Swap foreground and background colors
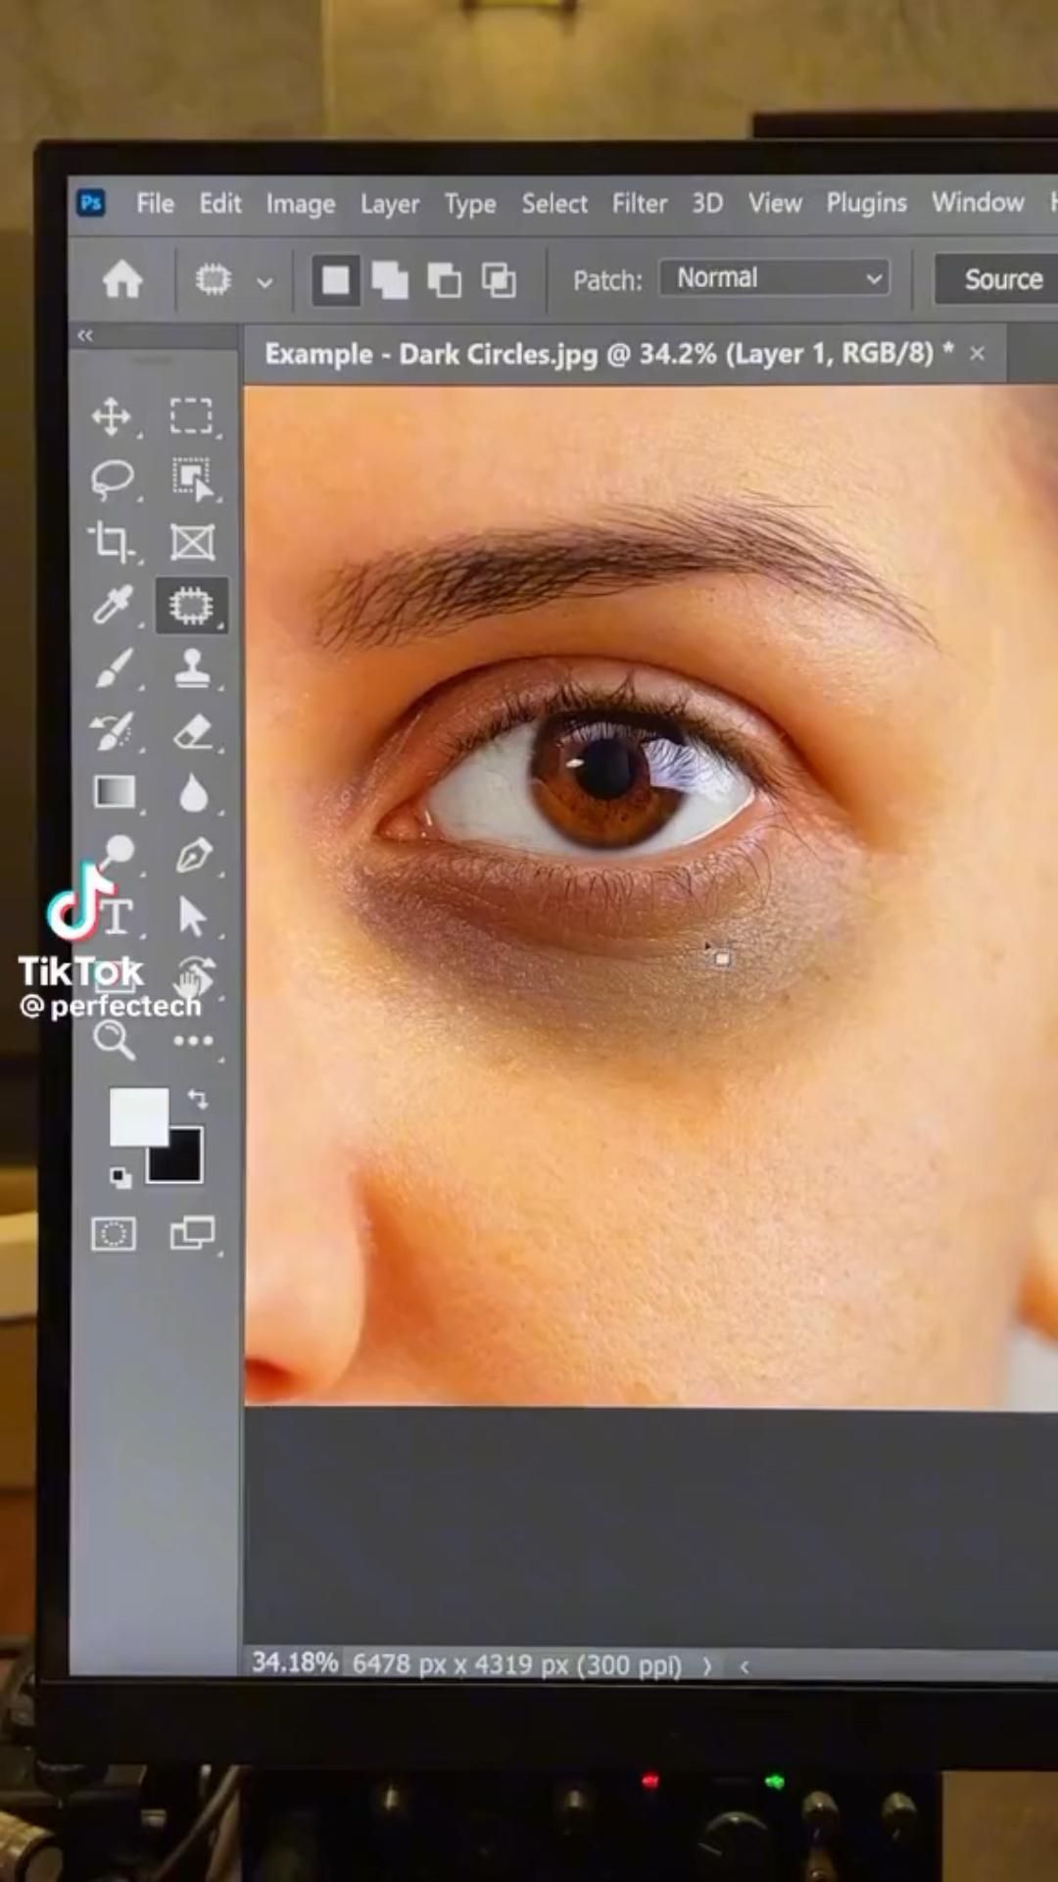This screenshot has height=1882, width=1058. click(198, 1099)
